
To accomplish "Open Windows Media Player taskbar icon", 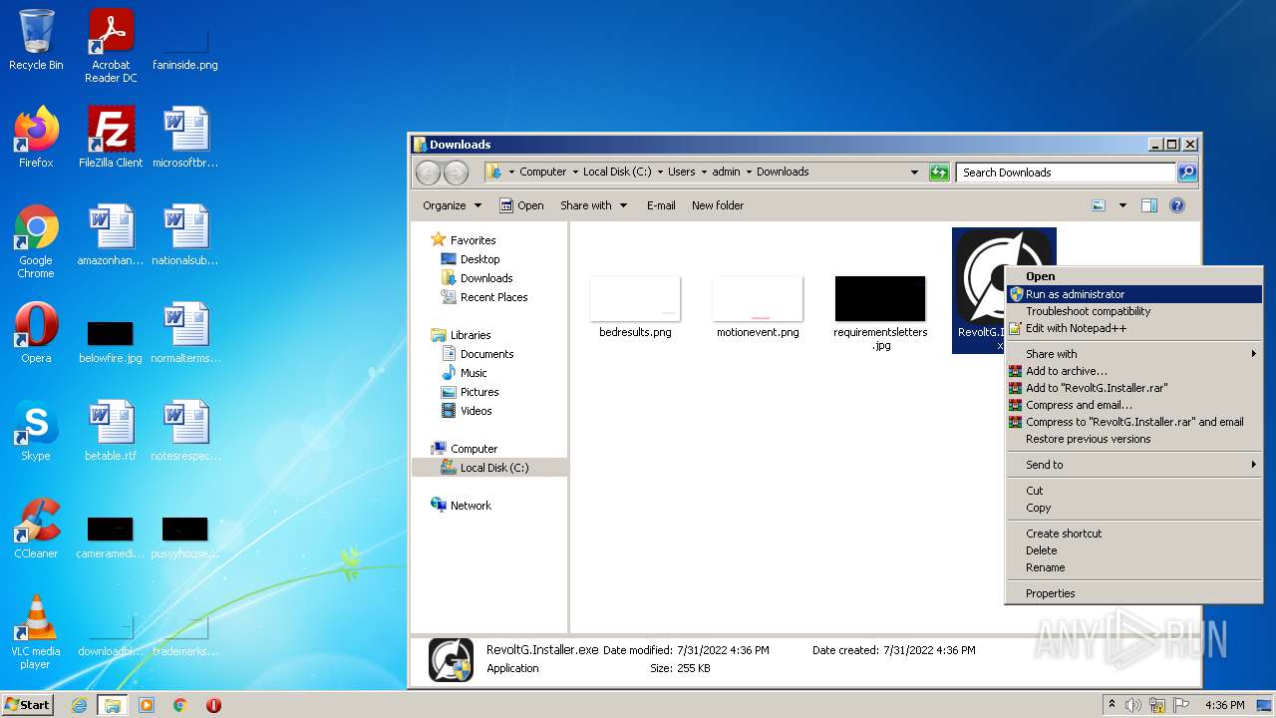I will [147, 705].
